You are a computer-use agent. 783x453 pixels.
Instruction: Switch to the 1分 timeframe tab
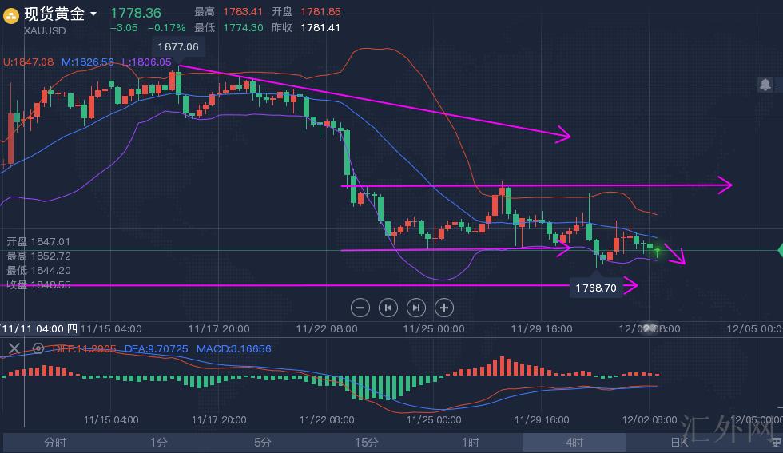pos(159,443)
